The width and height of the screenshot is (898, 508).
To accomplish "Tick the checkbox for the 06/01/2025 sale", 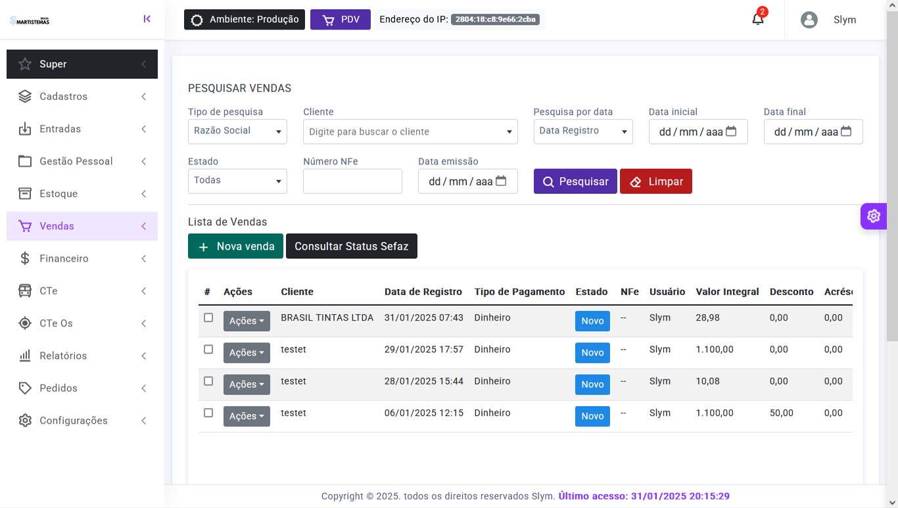I will (x=208, y=413).
